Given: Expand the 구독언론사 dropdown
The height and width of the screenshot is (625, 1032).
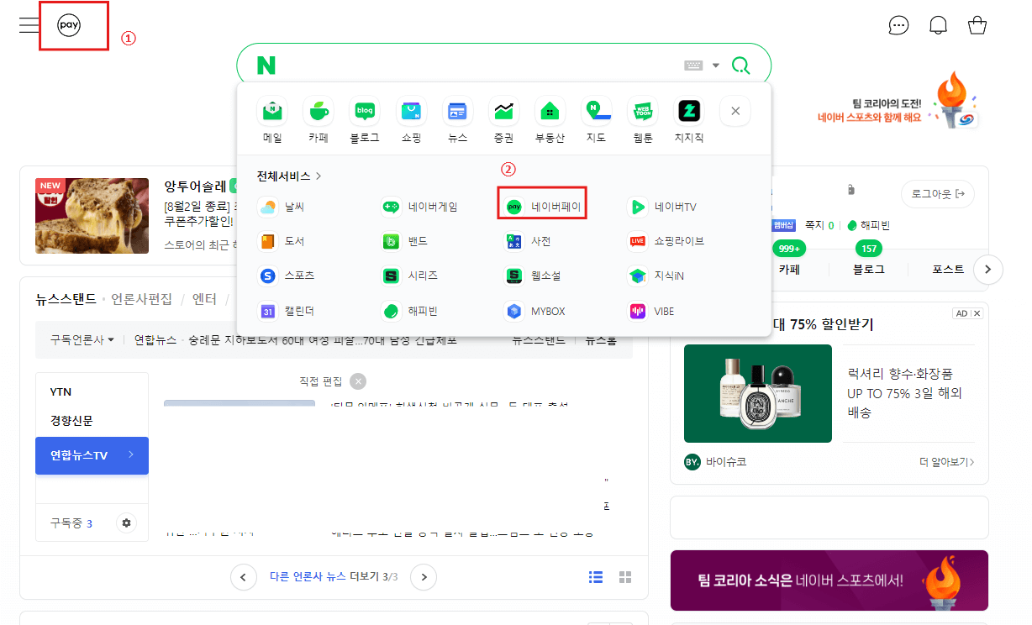Looking at the screenshot, I should [82, 340].
